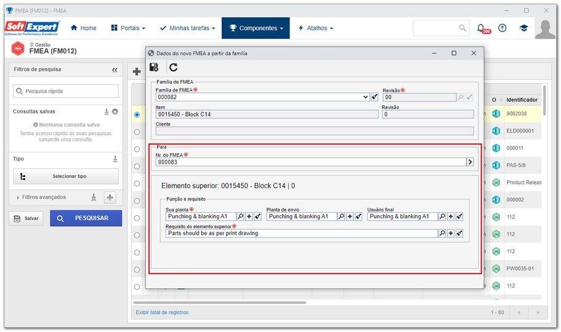Clear the Família de FMEA field
Viewport: 561px width, 332px height.
click(374, 97)
